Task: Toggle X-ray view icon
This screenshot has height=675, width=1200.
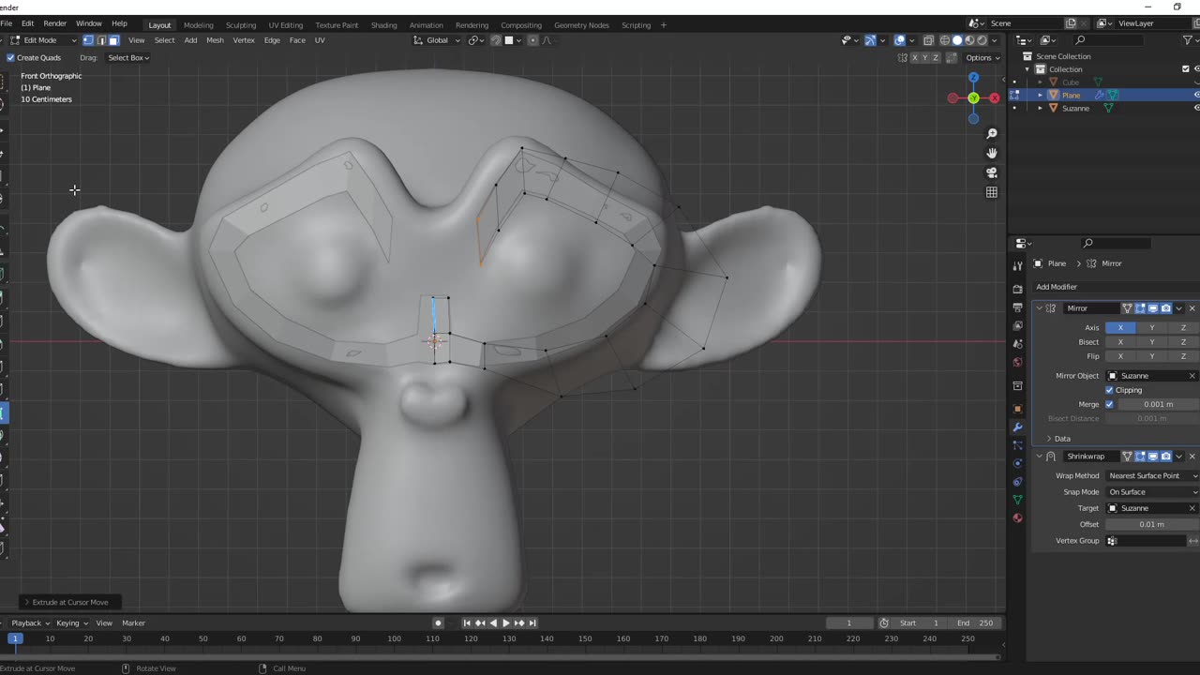Action: click(x=928, y=40)
